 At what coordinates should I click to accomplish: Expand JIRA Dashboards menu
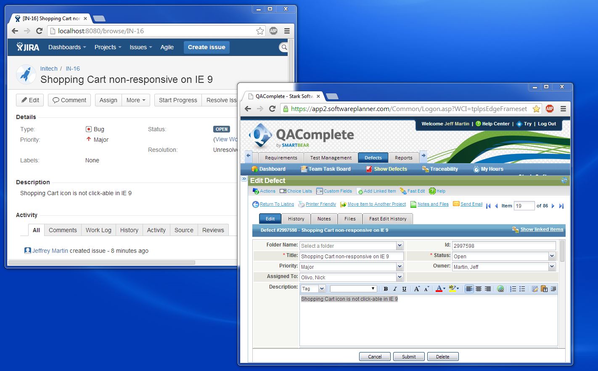pyautogui.click(x=67, y=47)
